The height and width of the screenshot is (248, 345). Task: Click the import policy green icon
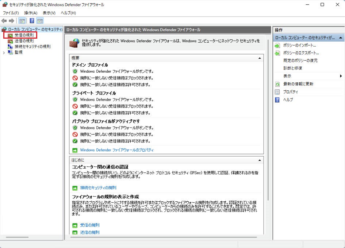coord(277,46)
